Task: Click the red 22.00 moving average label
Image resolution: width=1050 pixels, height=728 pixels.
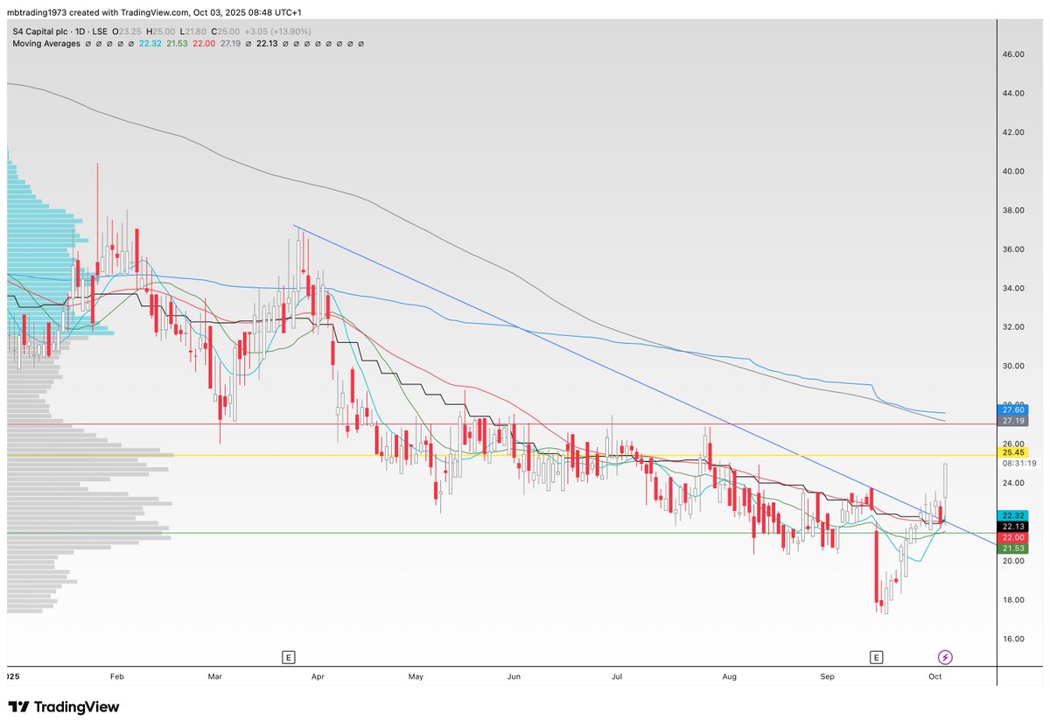Action: point(1012,537)
